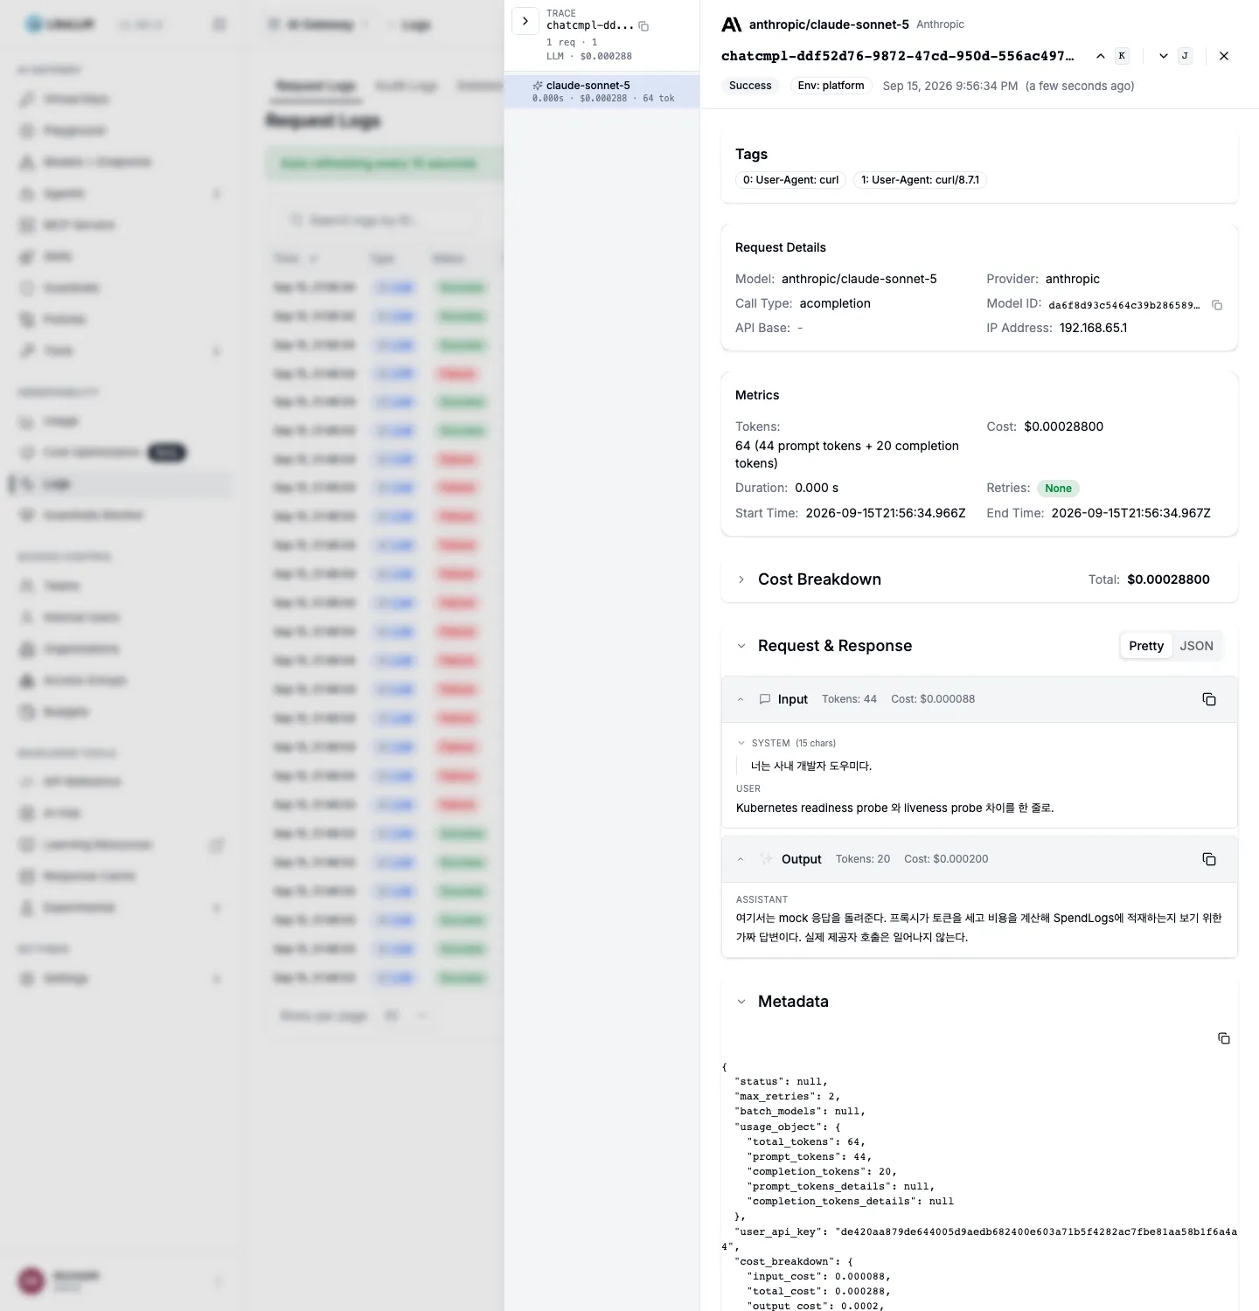
Task: Go to the previous log with the up chevron
Action: [x=1100, y=56]
